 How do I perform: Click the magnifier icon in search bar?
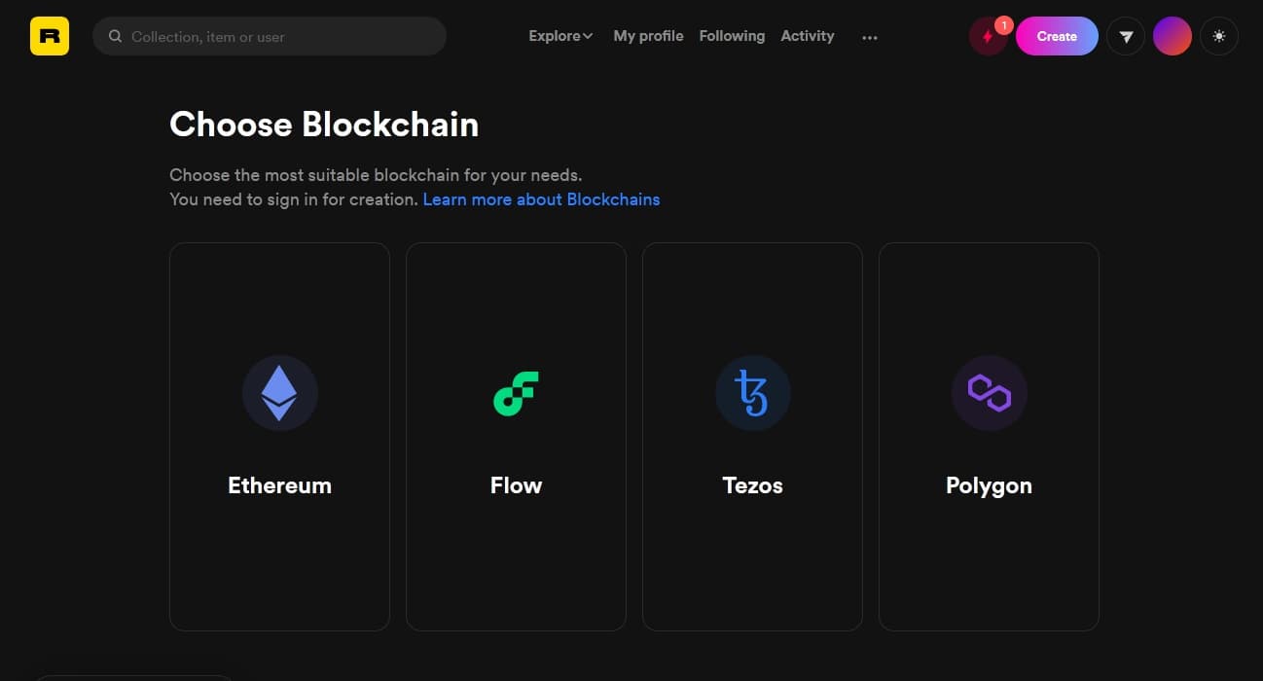click(115, 36)
